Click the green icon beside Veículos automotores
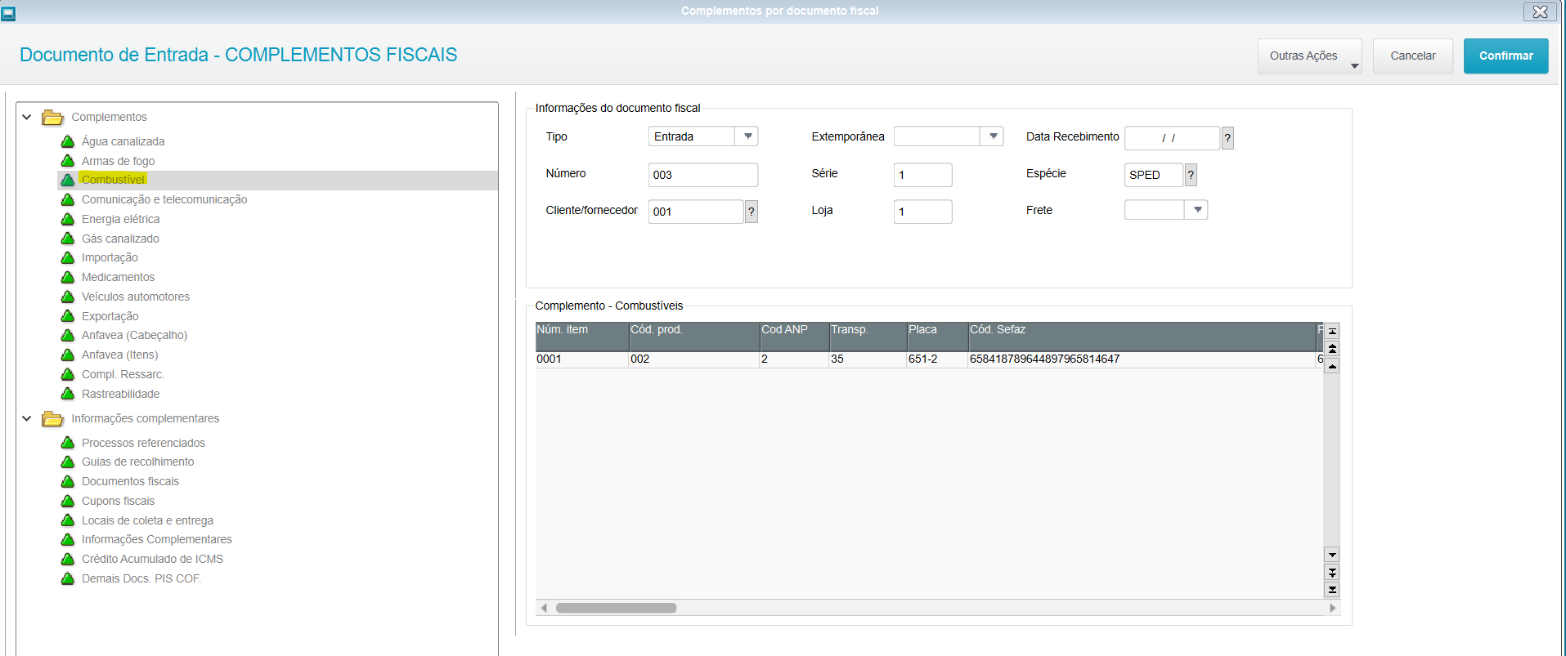This screenshot has height=656, width=1566. (x=68, y=297)
